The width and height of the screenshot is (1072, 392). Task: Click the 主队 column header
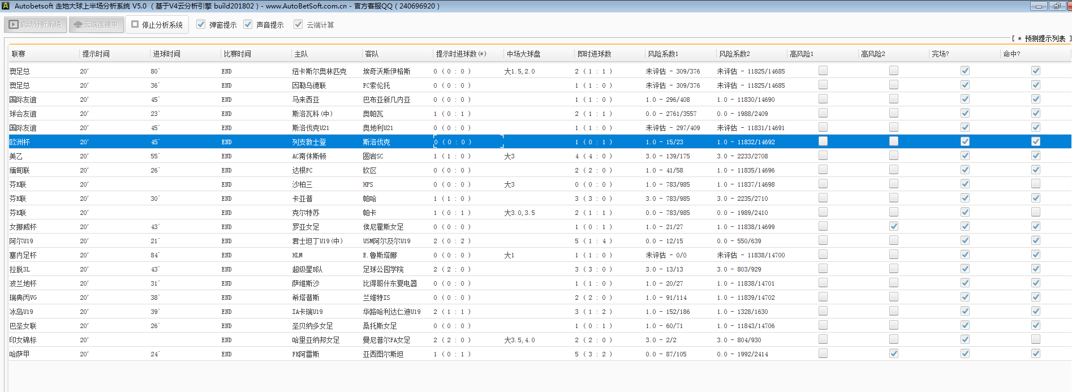click(x=301, y=54)
